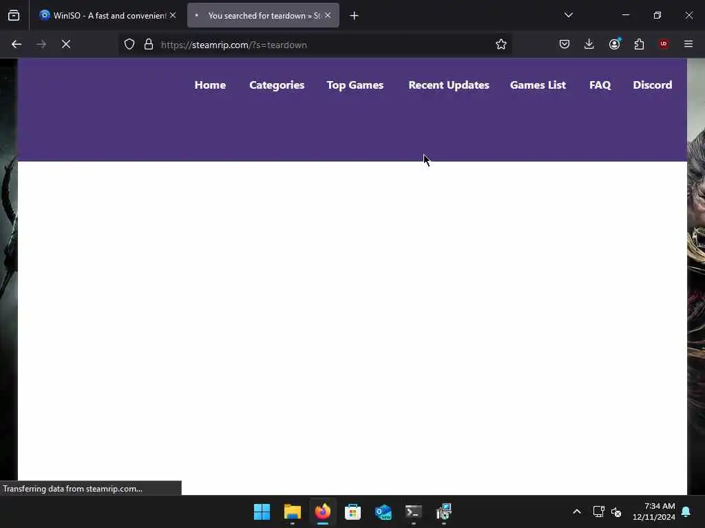Close the WinISO tab

click(173, 16)
